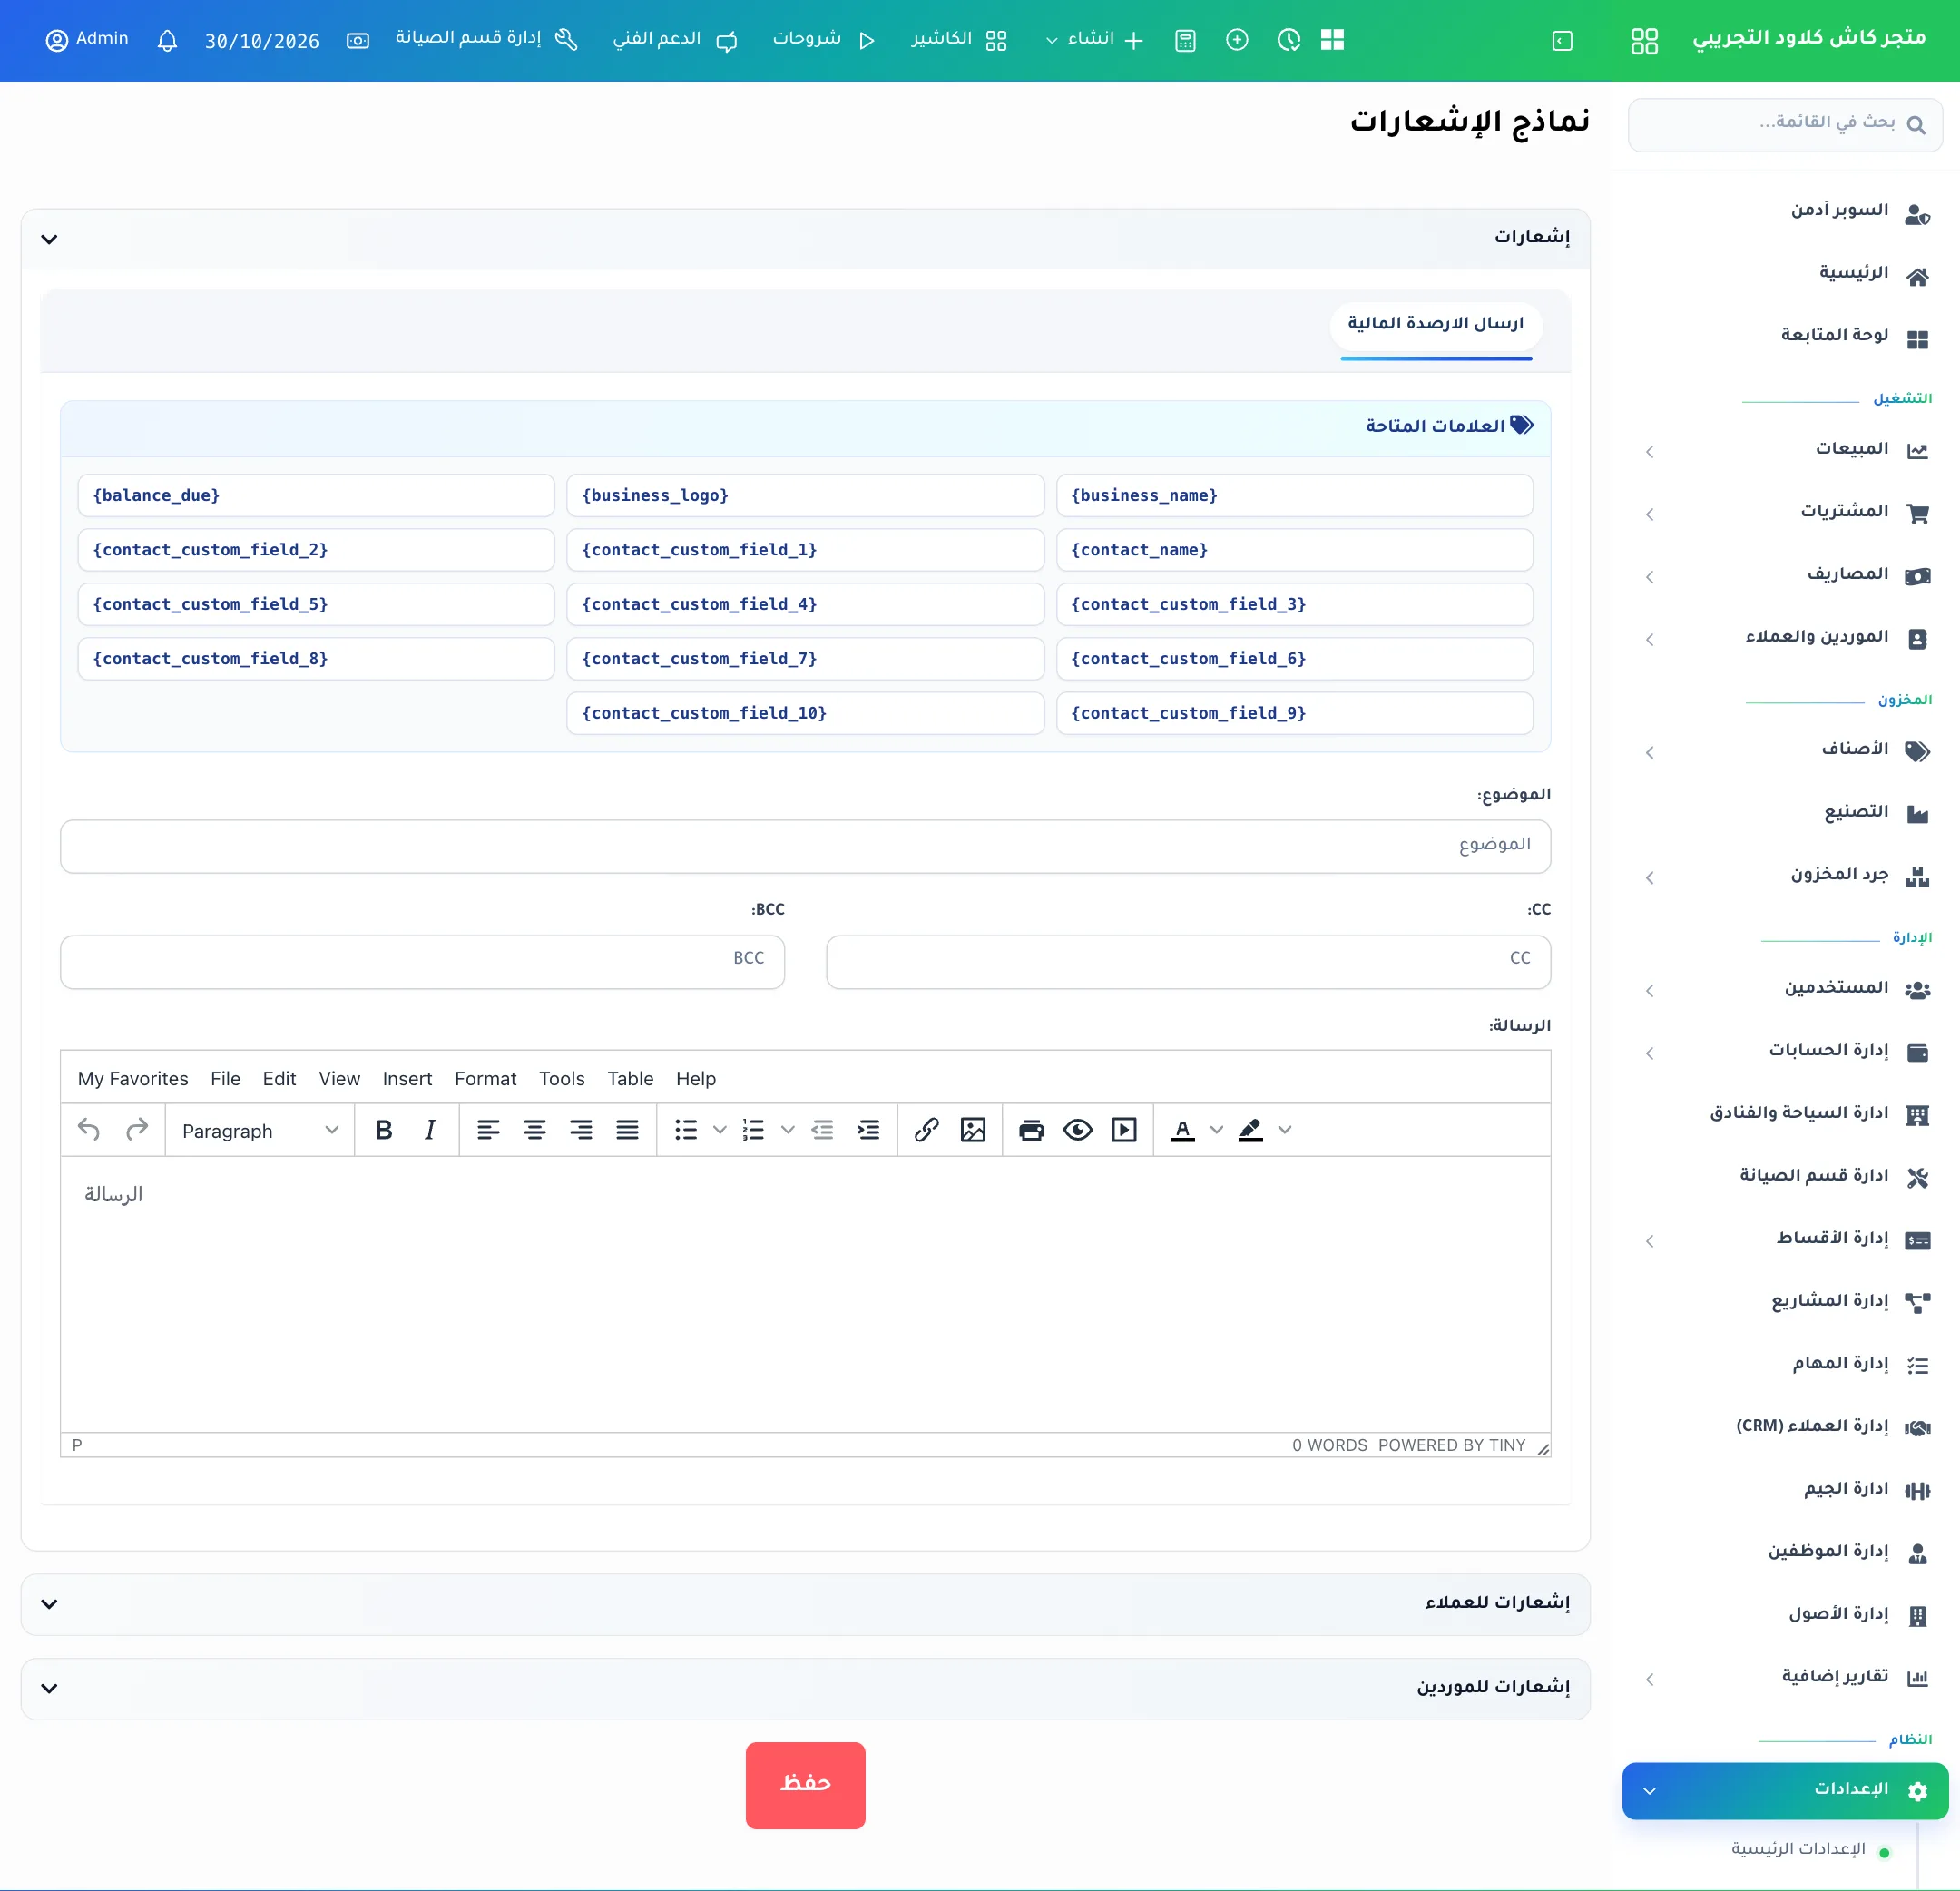Increase indent in the editor
Viewport: 1960px width, 1891px height.
tap(868, 1130)
